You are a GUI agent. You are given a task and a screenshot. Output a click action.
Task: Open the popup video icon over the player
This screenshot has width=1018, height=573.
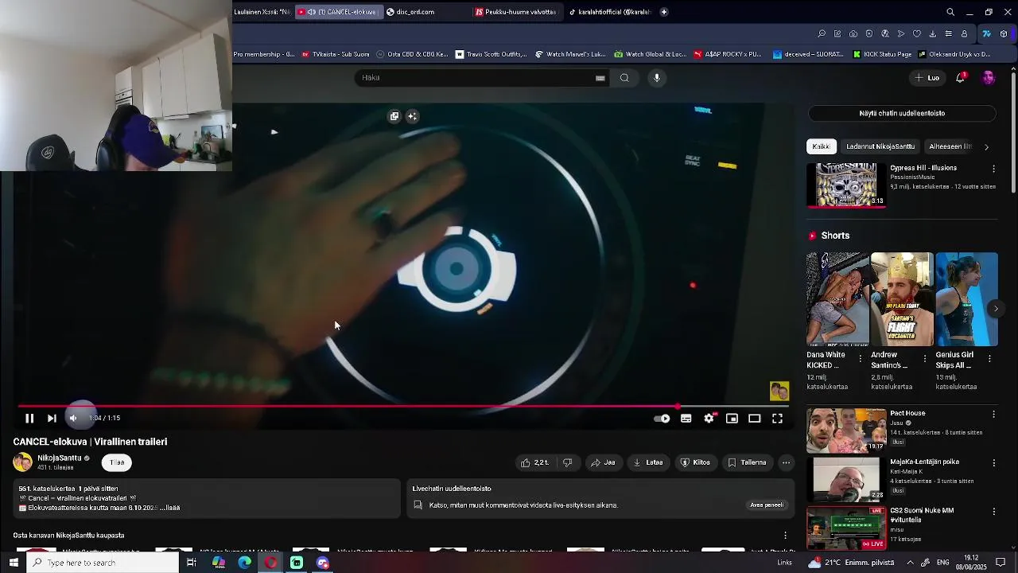(x=394, y=116)
